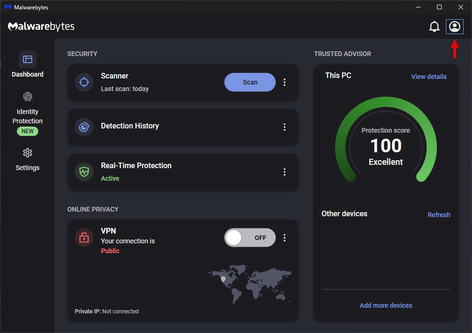
Task: Click 'Last scan: today' text
Action: (x=125, y=89)
